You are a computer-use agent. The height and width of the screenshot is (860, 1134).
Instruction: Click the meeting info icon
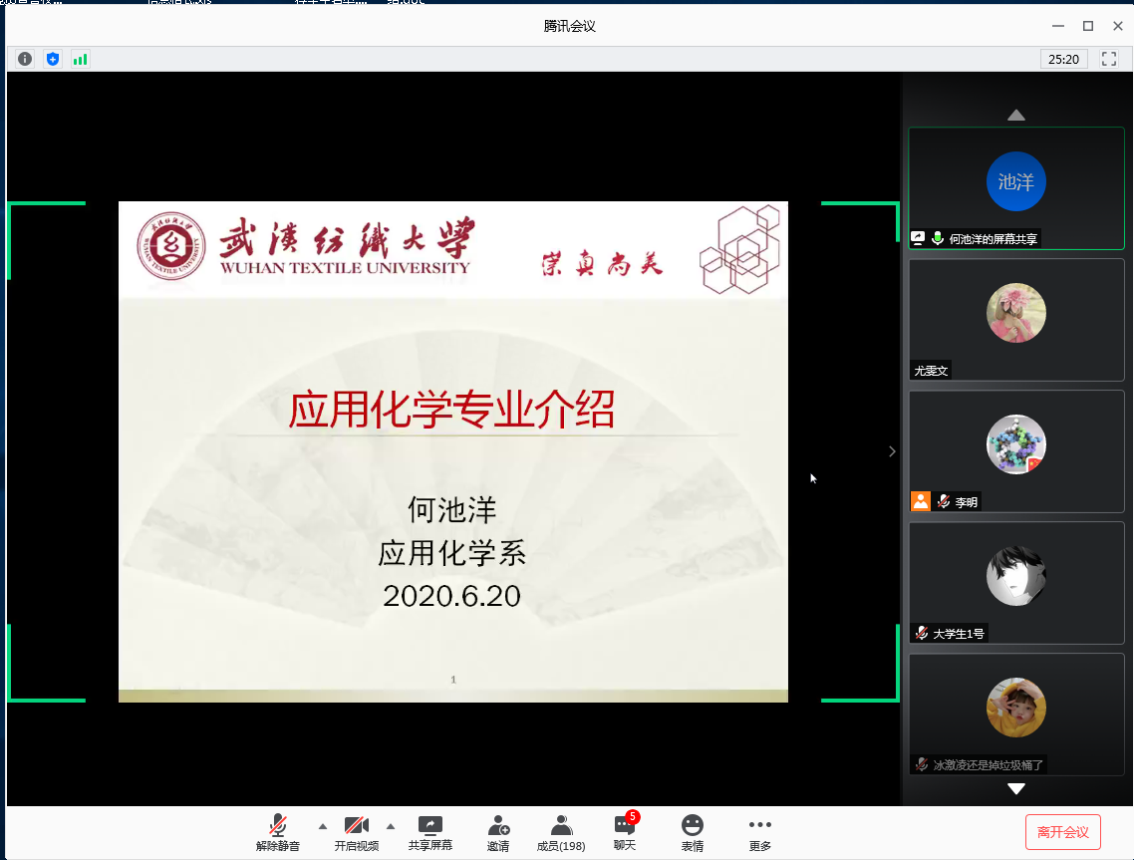click(x=25, y=59)
